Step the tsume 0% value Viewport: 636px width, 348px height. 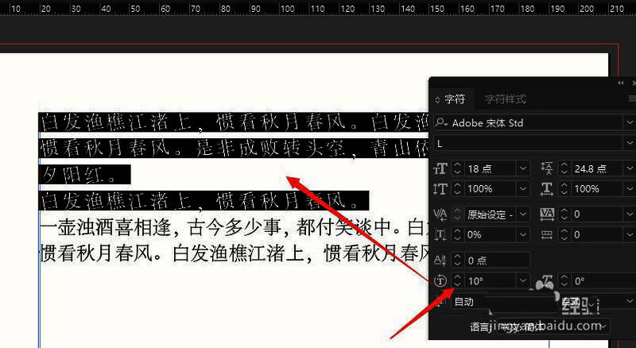coord(457,235)
